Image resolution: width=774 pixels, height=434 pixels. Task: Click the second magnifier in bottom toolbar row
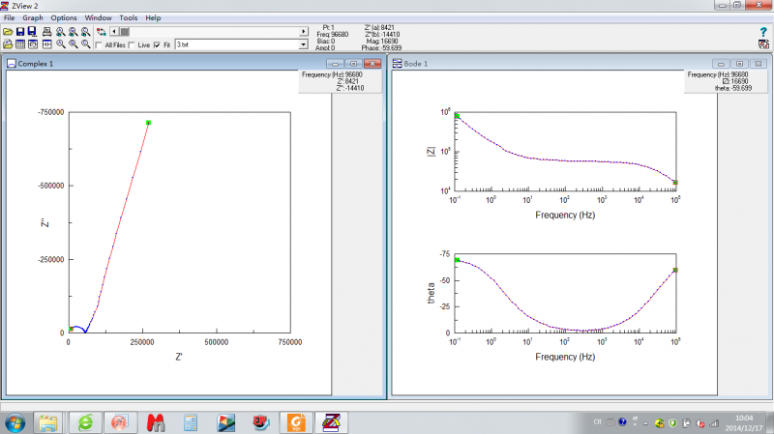[74, 44]
